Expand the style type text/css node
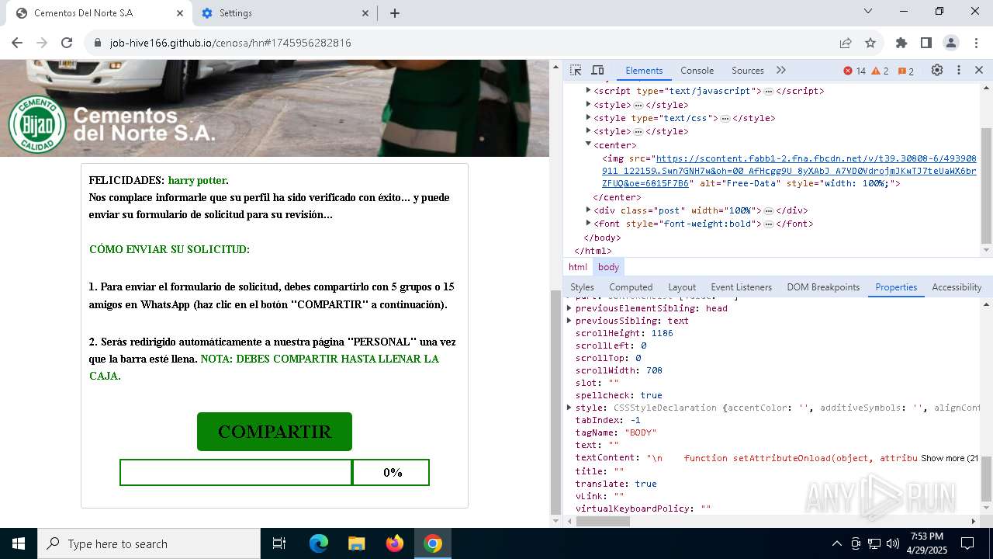Viewport: 993px width, 559px height. [588, 118]
